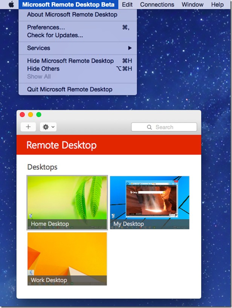Open the Window menu
The width and height of the screenshot is (232, 308).
point(192,4)
